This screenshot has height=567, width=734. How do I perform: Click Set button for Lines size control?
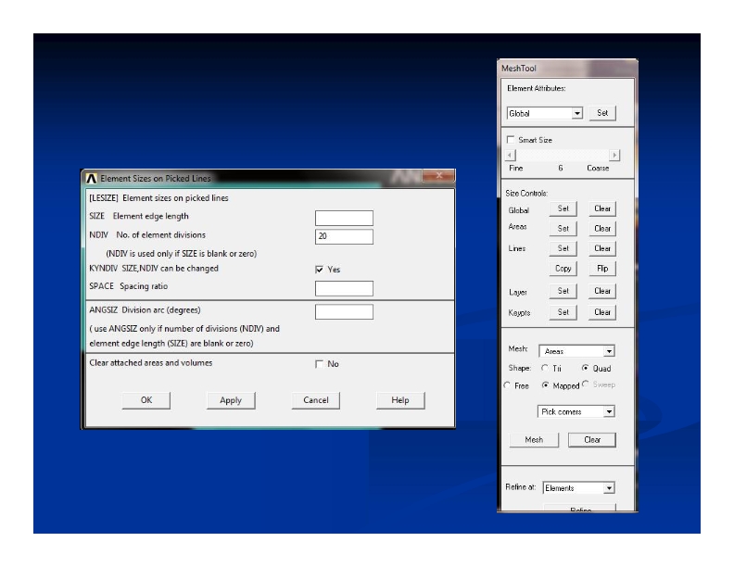(x=563, y=248)
